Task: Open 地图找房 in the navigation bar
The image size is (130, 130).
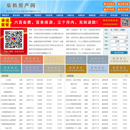Action: [x=92, y=15]
